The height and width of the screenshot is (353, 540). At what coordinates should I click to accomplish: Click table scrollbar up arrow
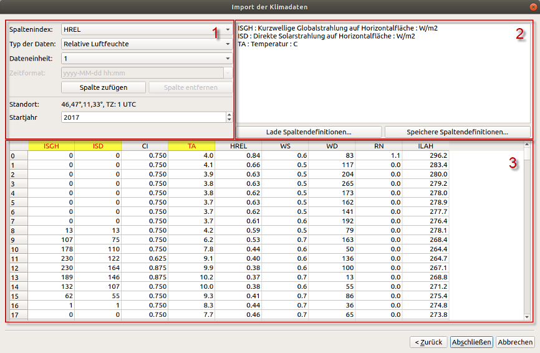[527, 145]
